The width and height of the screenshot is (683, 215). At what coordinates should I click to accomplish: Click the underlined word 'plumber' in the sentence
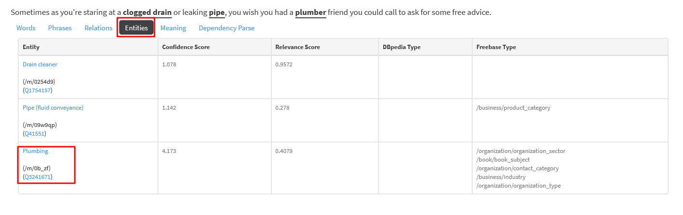tap(310, 13)
